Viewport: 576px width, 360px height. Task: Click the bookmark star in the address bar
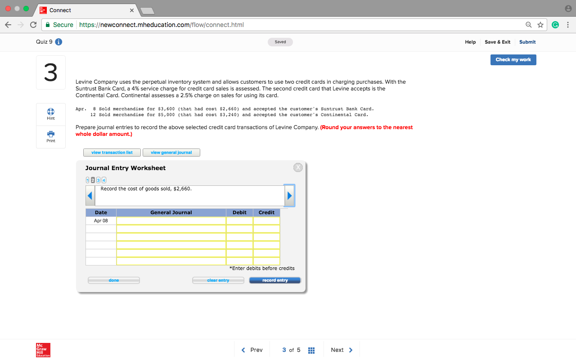(540, 25)
